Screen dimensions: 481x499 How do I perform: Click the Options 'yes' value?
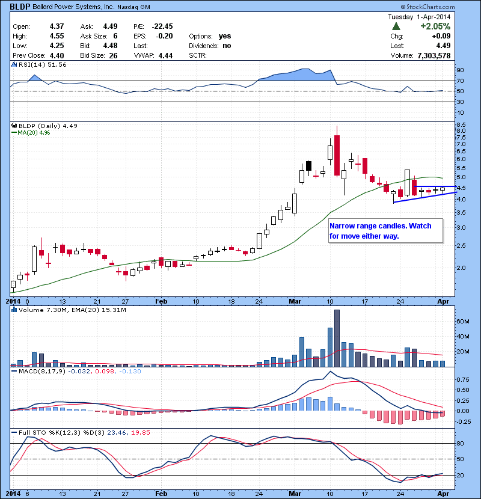(225, 36)
